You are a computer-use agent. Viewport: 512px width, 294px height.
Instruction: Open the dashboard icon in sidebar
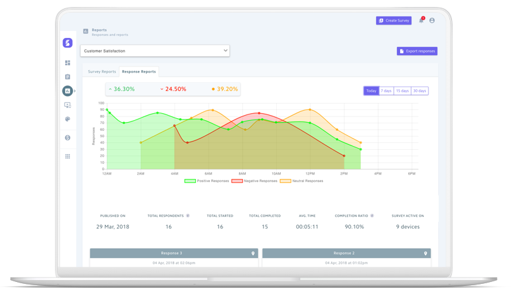pyautogui.click(x=68, y=63)
